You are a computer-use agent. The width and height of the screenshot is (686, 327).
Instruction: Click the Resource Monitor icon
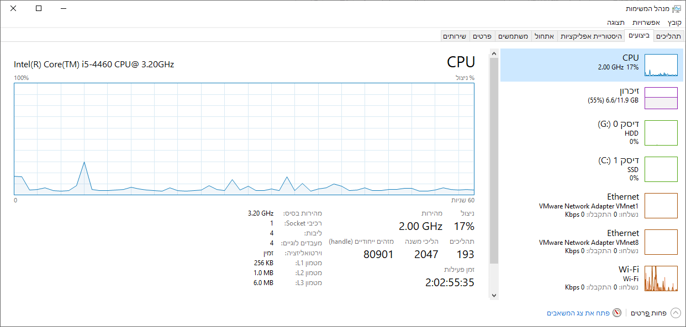[617, 313]
